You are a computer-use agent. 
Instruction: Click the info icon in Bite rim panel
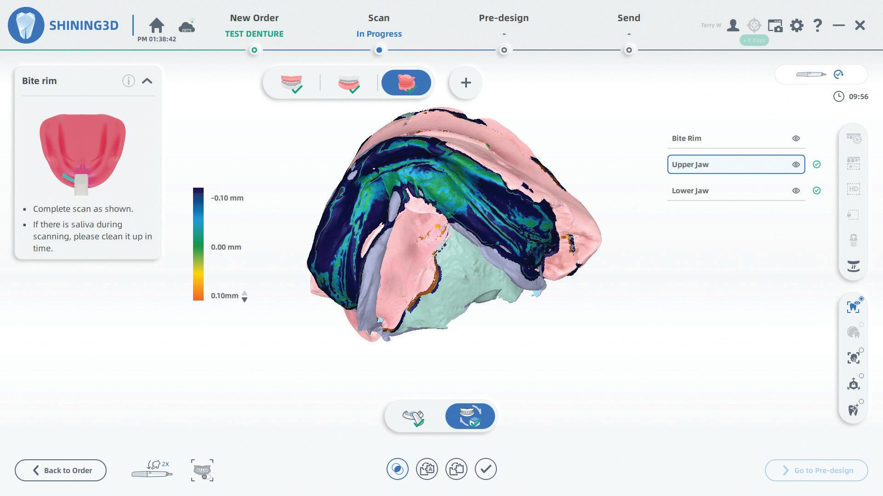click(128, 81)
